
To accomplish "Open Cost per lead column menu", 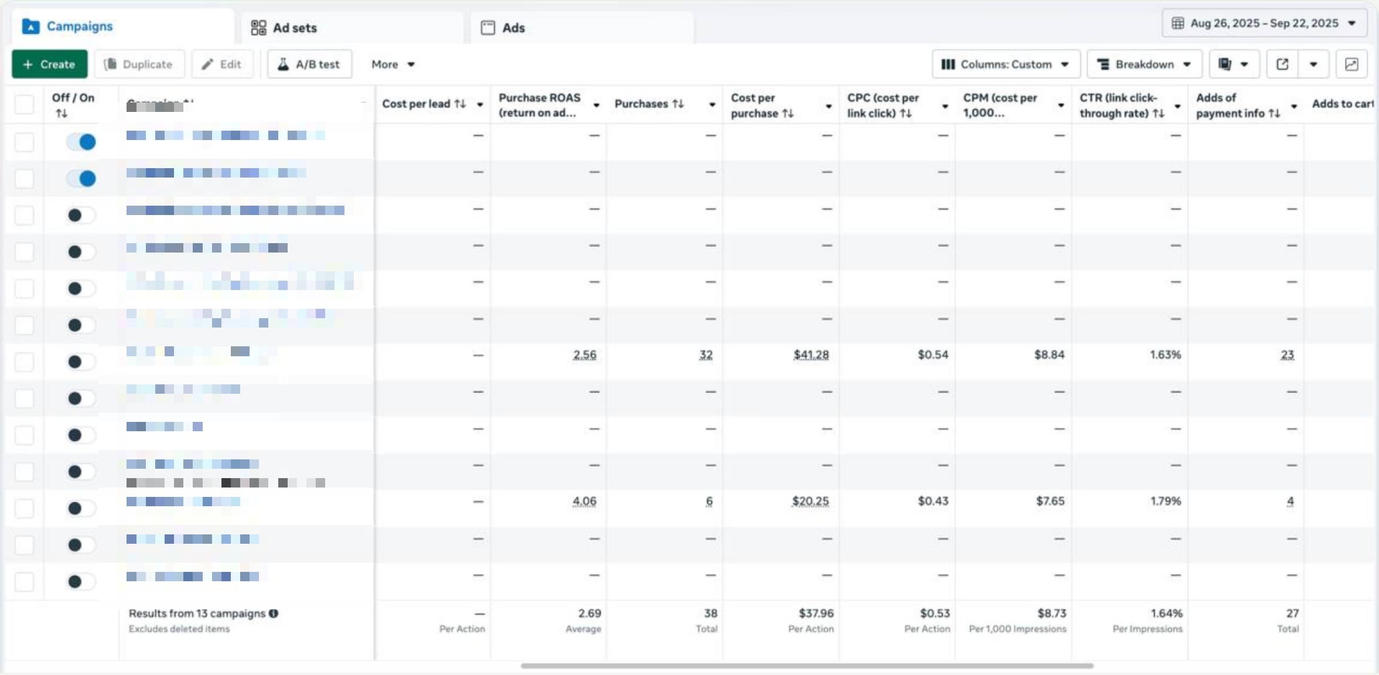I will [x=480, y=105].
